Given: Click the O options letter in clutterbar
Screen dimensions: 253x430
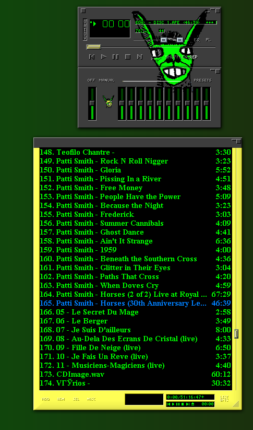Looking at the screenshot, I should [x=85, y=21].
